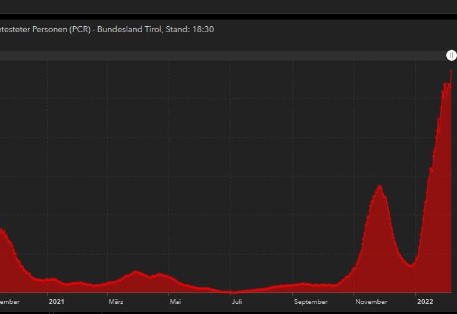Select the September axis label

[310, 301]
